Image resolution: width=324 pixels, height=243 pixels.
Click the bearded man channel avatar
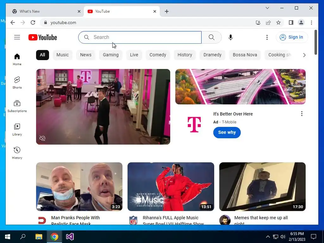(225, 220)
